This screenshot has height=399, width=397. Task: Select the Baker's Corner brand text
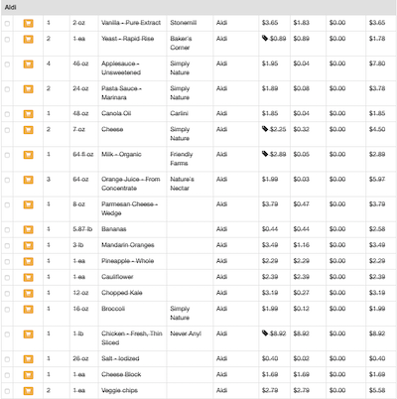[181, 43]
